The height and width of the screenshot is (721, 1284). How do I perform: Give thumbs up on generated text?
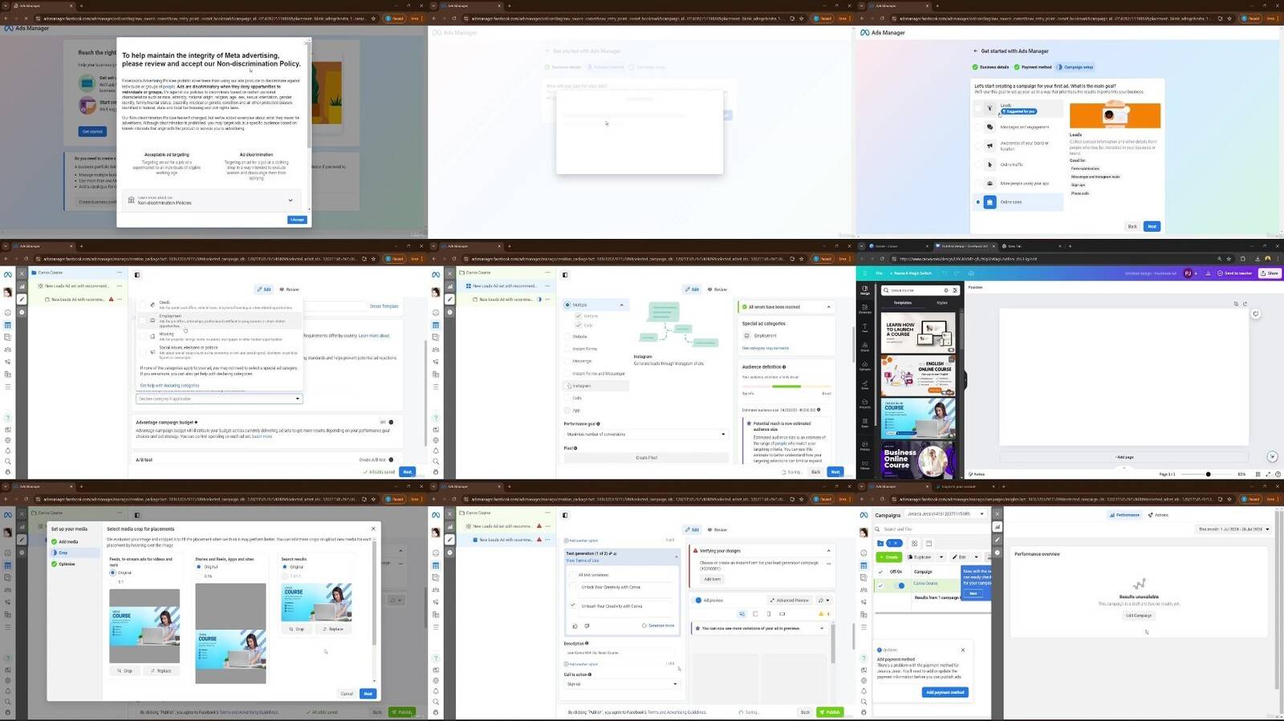click(x=575, y=626)
